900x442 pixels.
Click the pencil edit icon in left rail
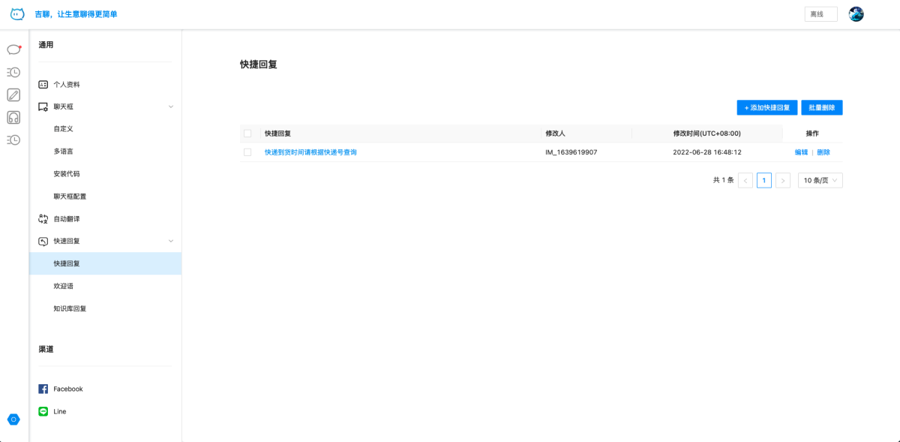(13, 95)
